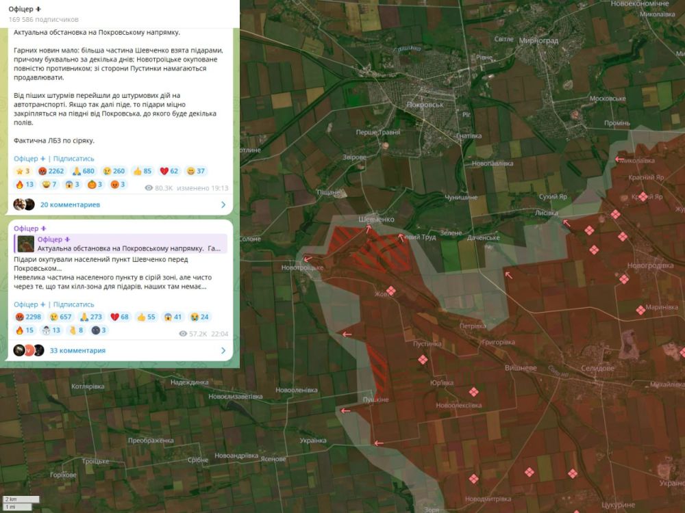This screenshot has width=685, height=513.
Task: Click the praying hands reaction with 680
Action: coord(84,171)
